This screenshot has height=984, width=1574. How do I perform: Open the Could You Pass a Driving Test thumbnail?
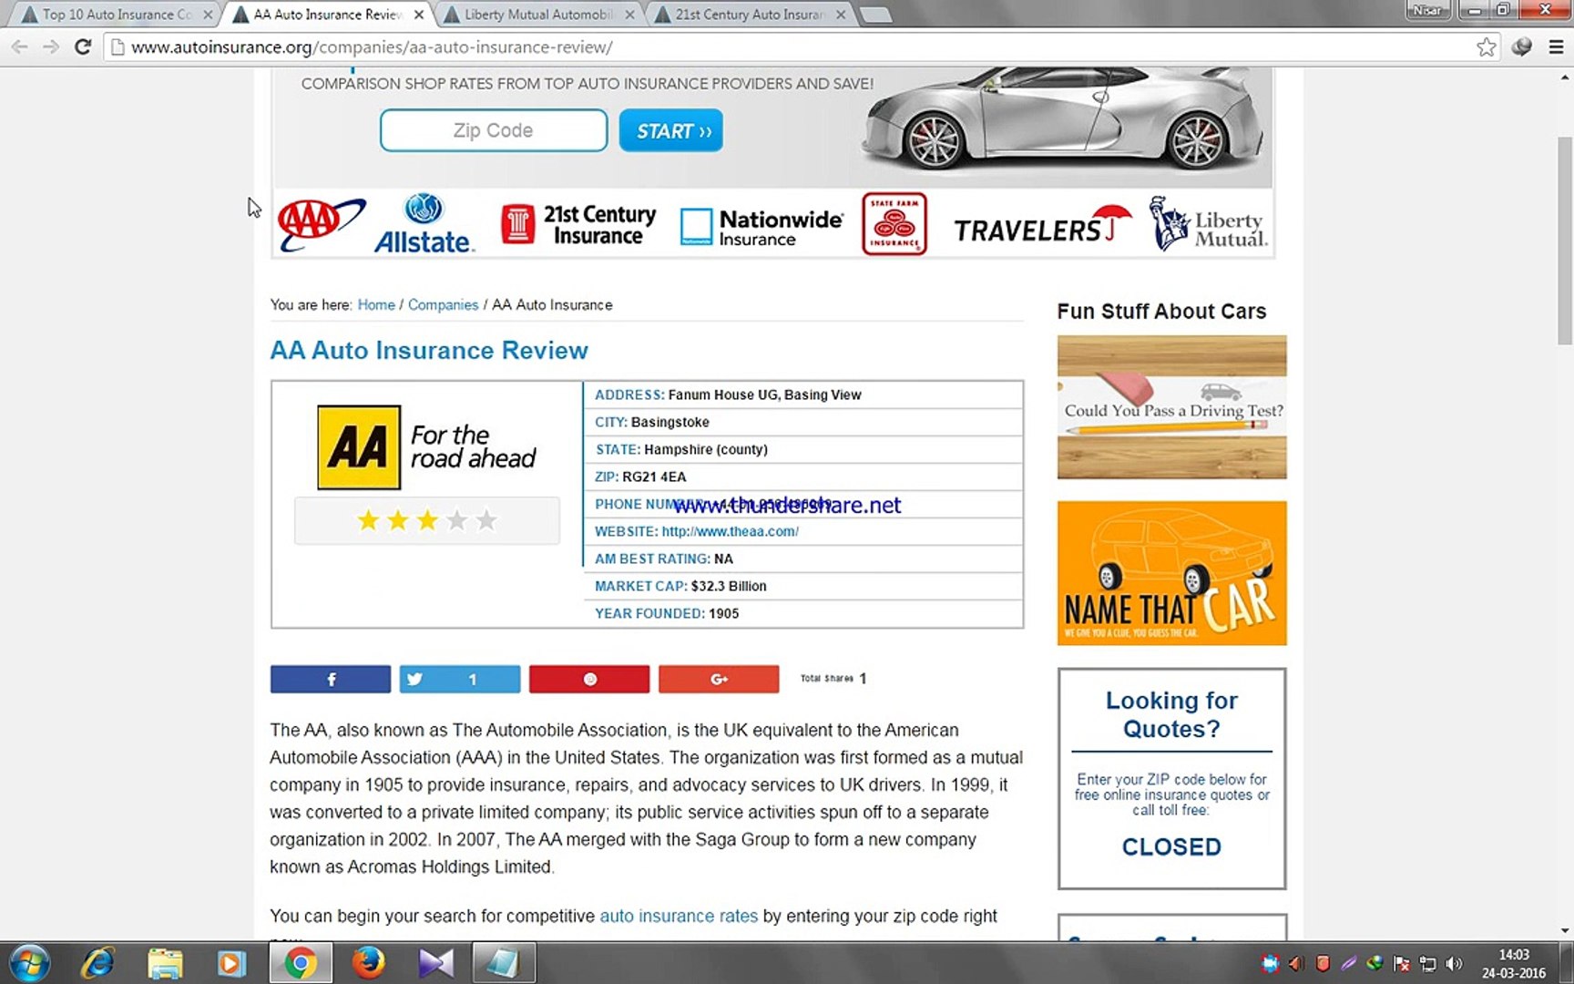click(1171, 407)
